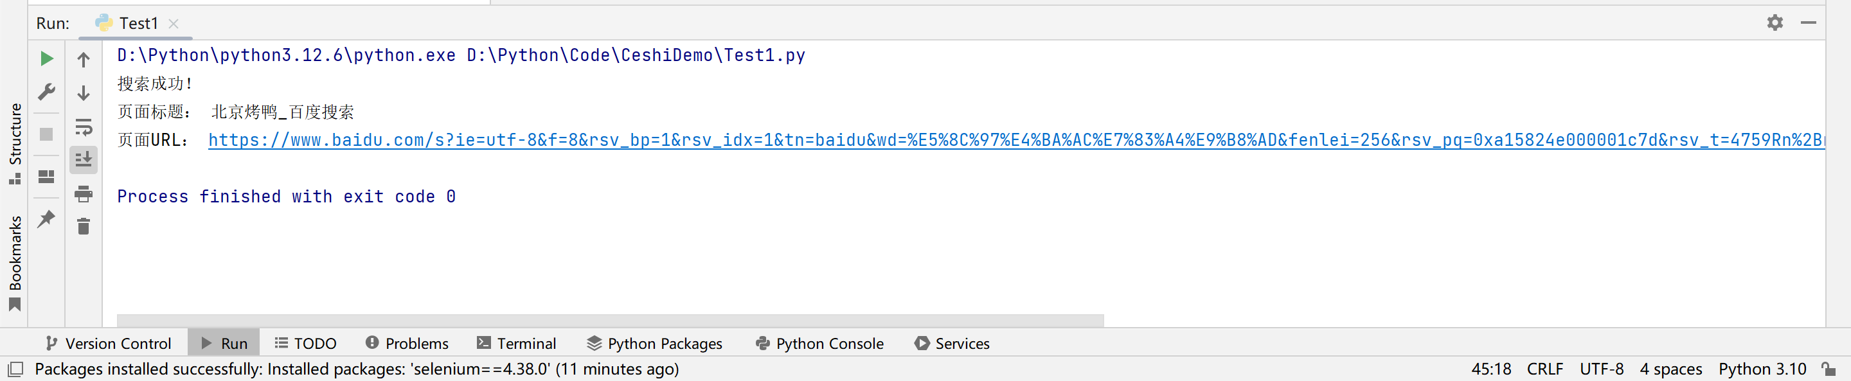Toggle scroll to end of output

point(84,159)
